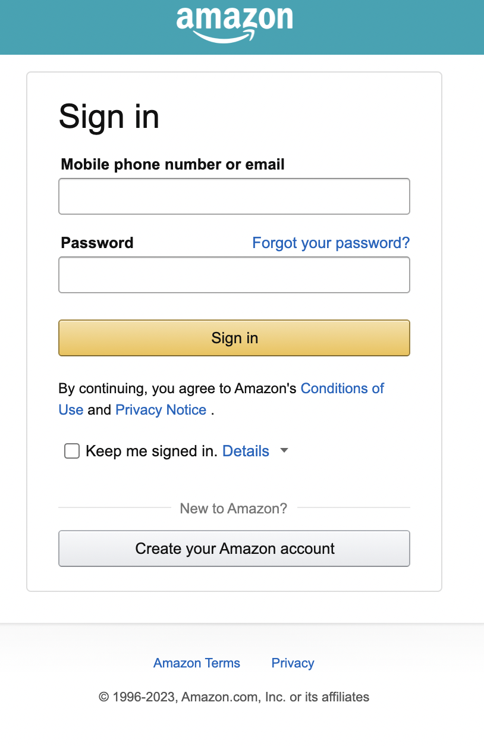Click the Amazon wordmark in the header
The width and height of the screenshot is (484, 746).
234,19
